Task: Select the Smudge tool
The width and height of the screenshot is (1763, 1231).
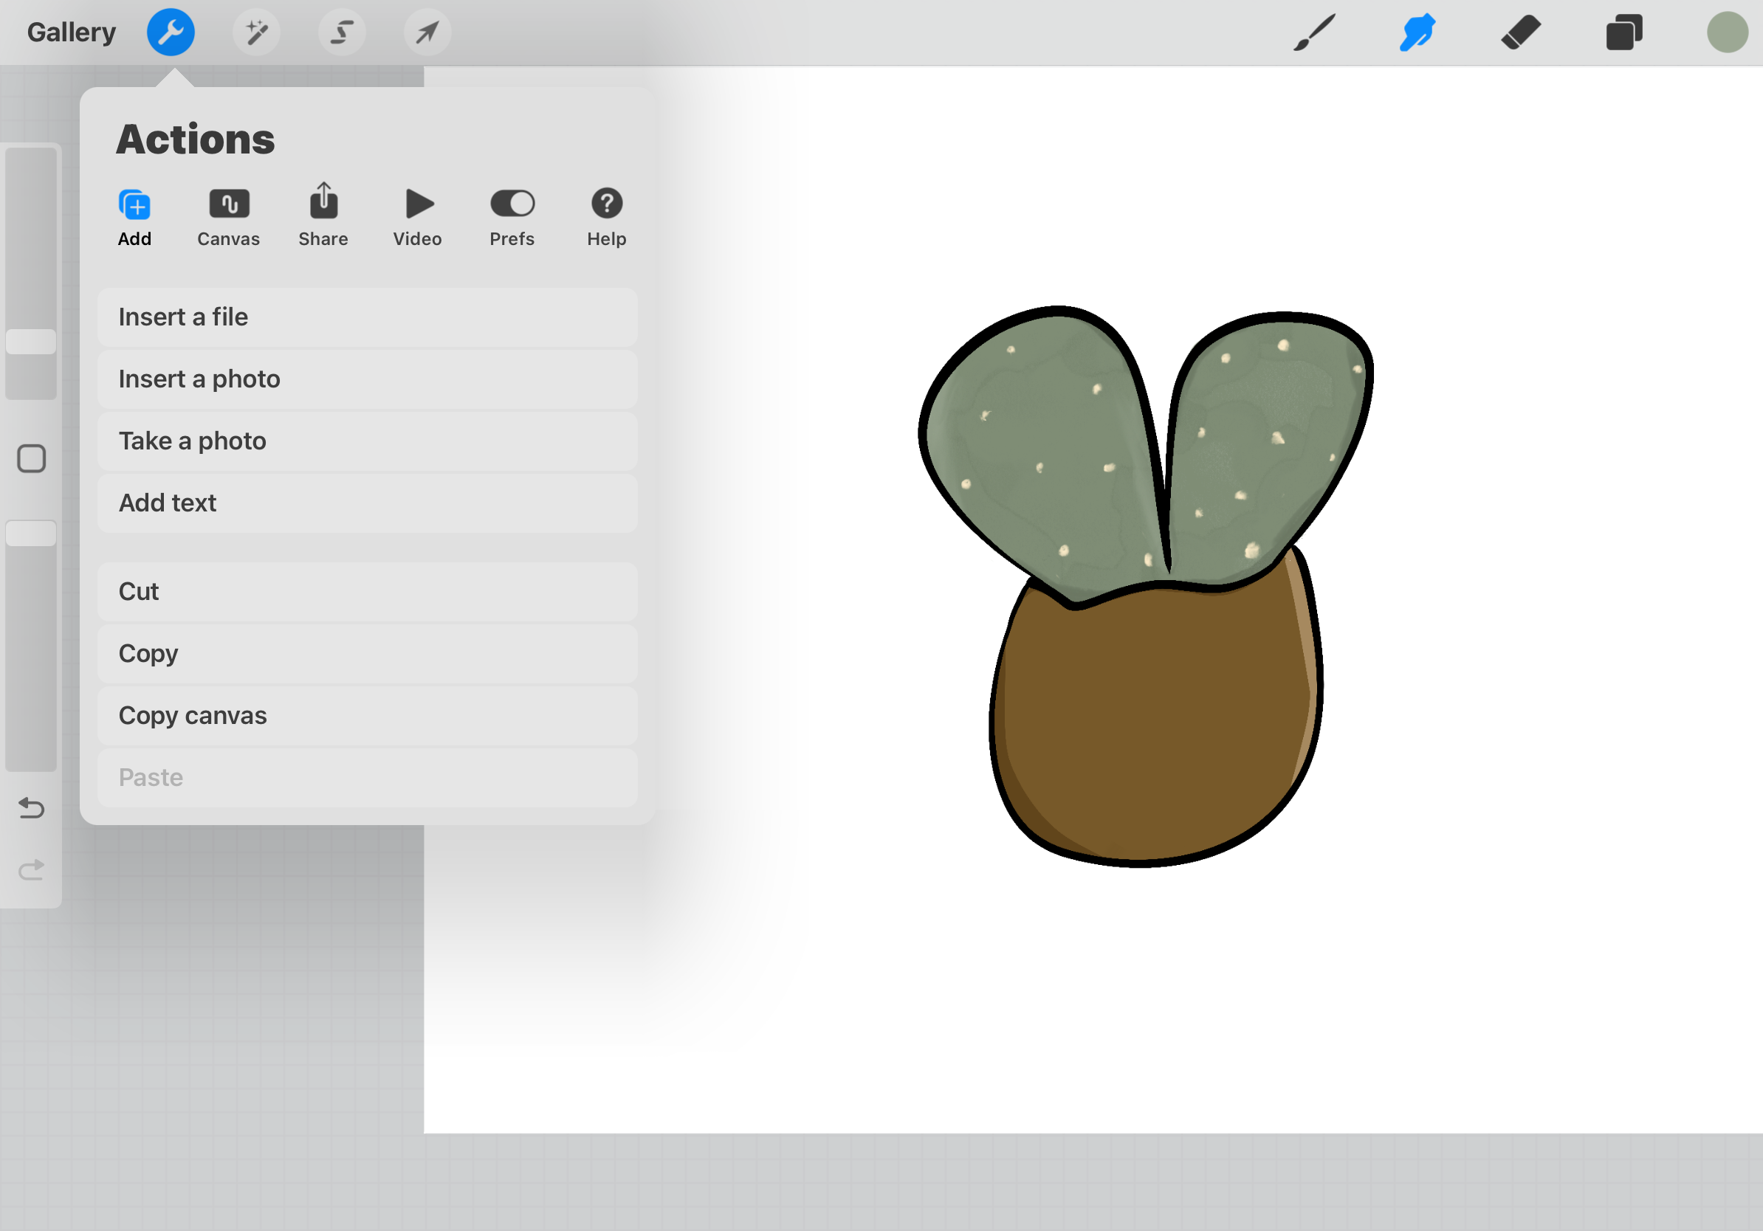Action: tap(1417, 32)
